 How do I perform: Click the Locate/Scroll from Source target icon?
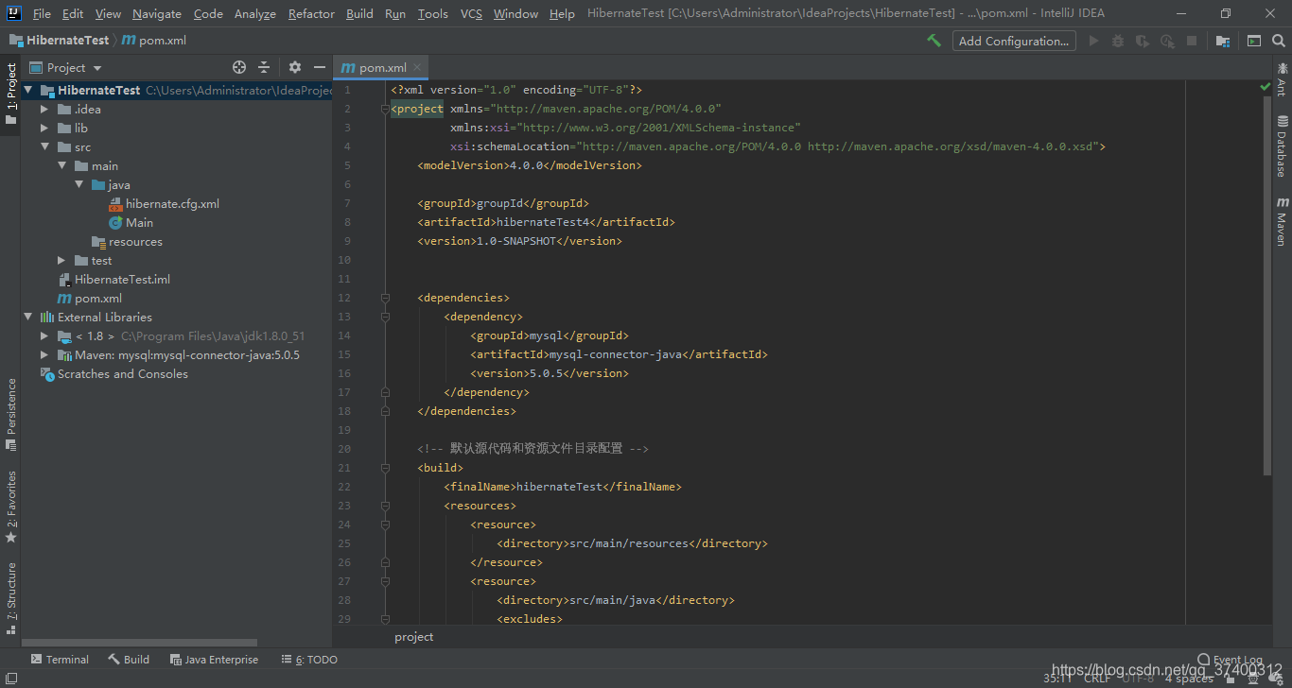click(239, 67)
